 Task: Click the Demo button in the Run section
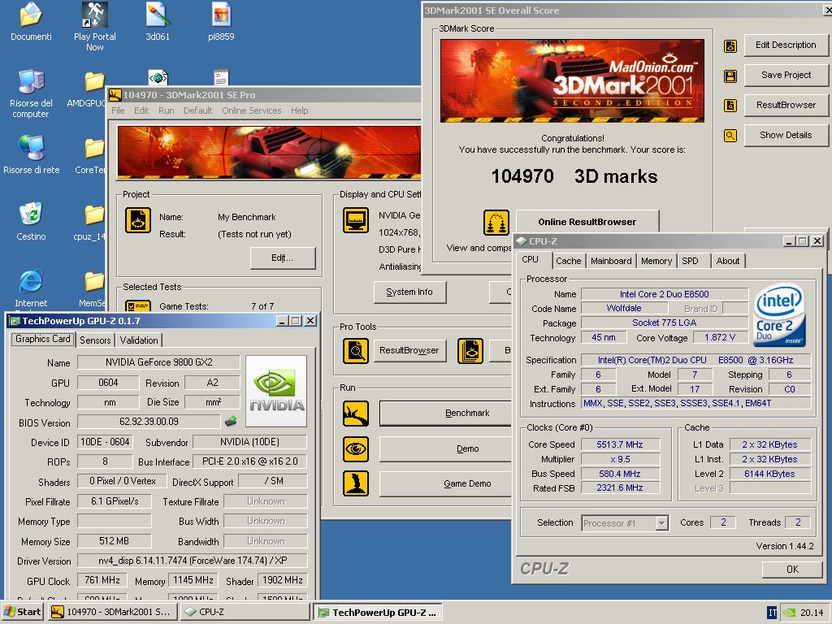(446, 448)
